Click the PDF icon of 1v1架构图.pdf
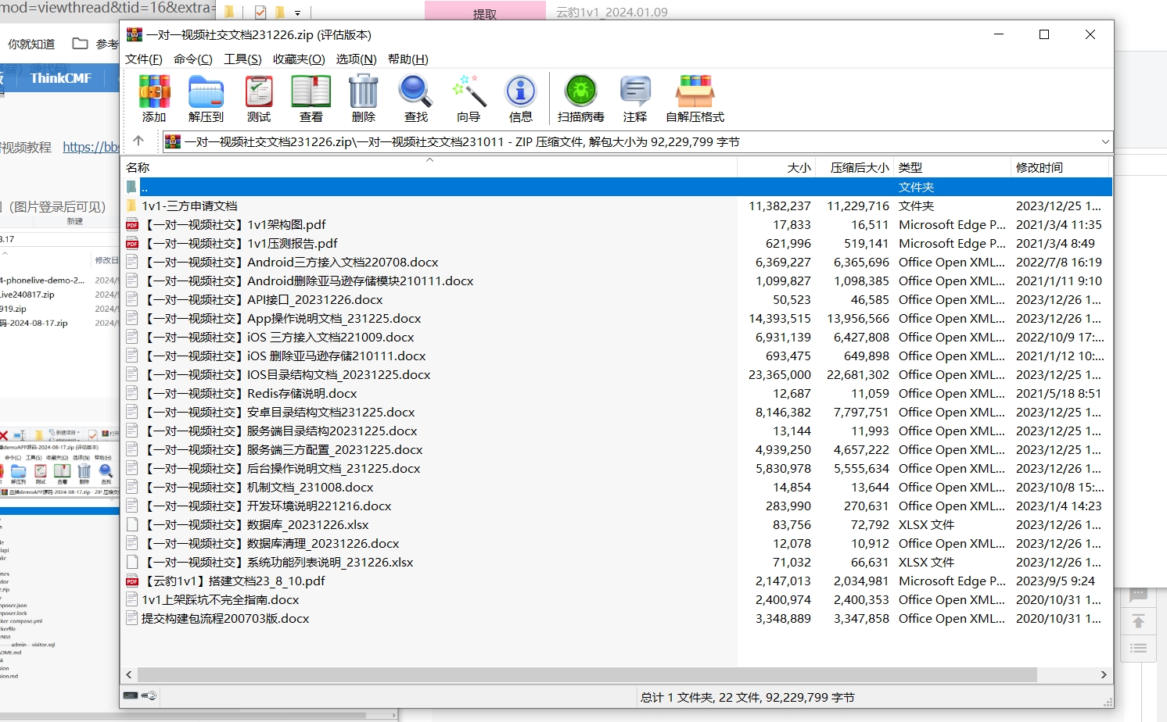Screen dimensions: 1167x722 [132, 225]
